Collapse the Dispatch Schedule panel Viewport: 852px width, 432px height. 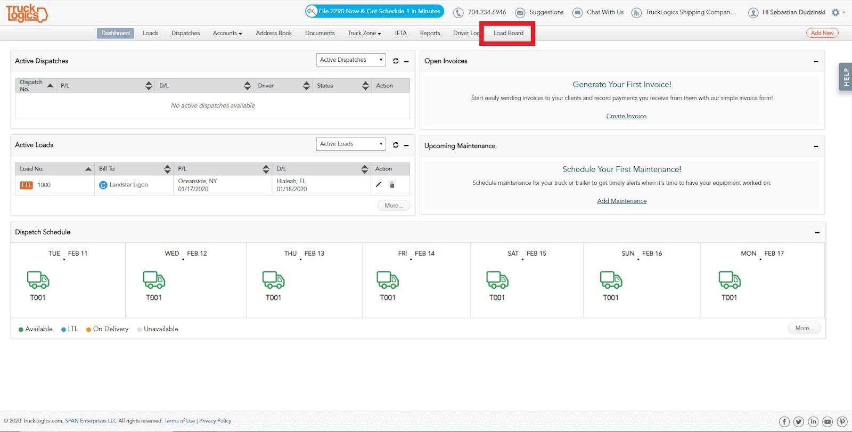[x=817, y=232]
